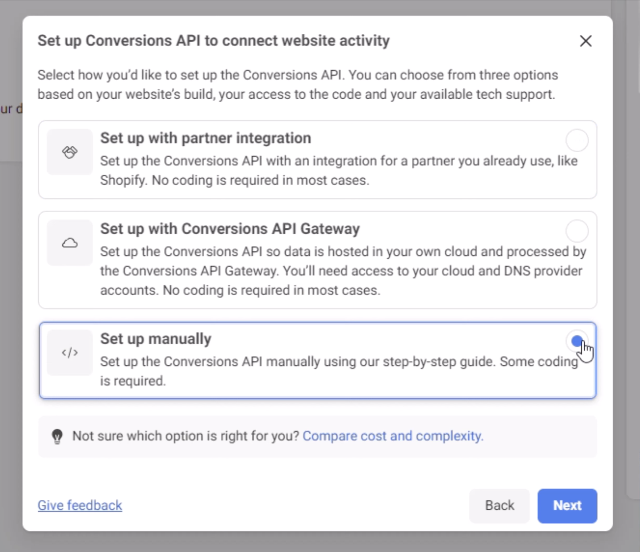This screenshot has width=640, height=552.
Task: Click the Give feedback link
Action: click(x=80, y=505)
